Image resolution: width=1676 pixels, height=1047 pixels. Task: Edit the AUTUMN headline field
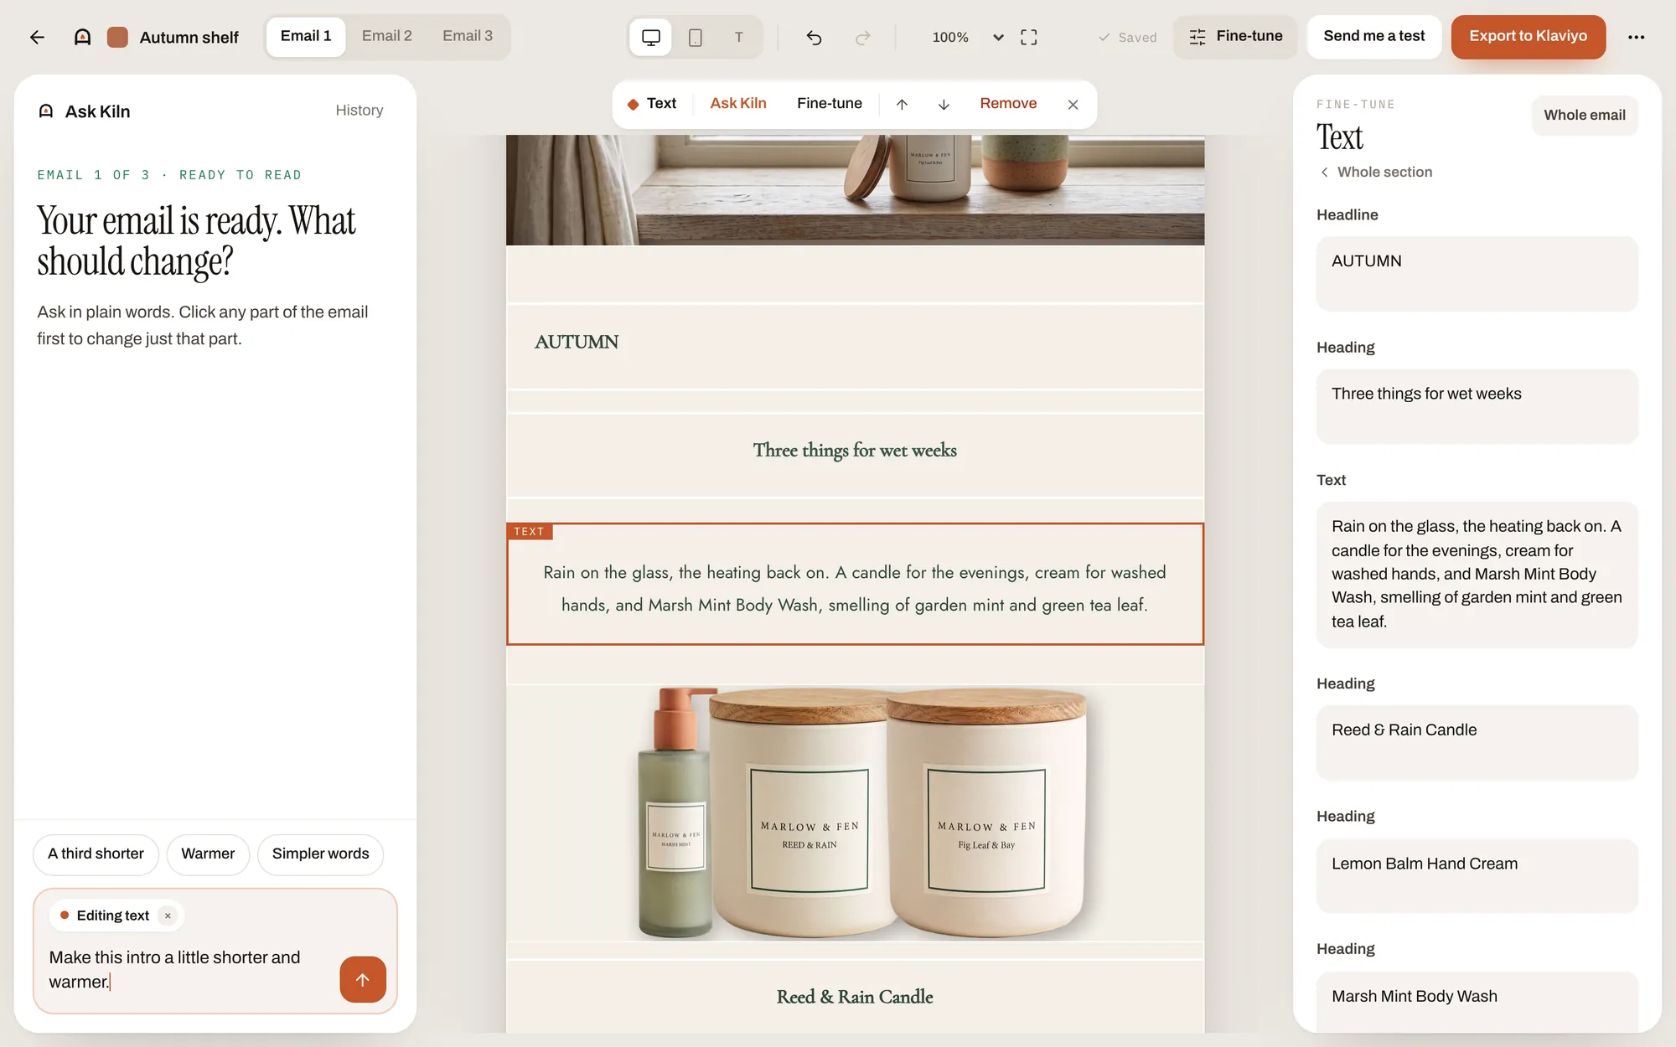(x=1477, y=274)
